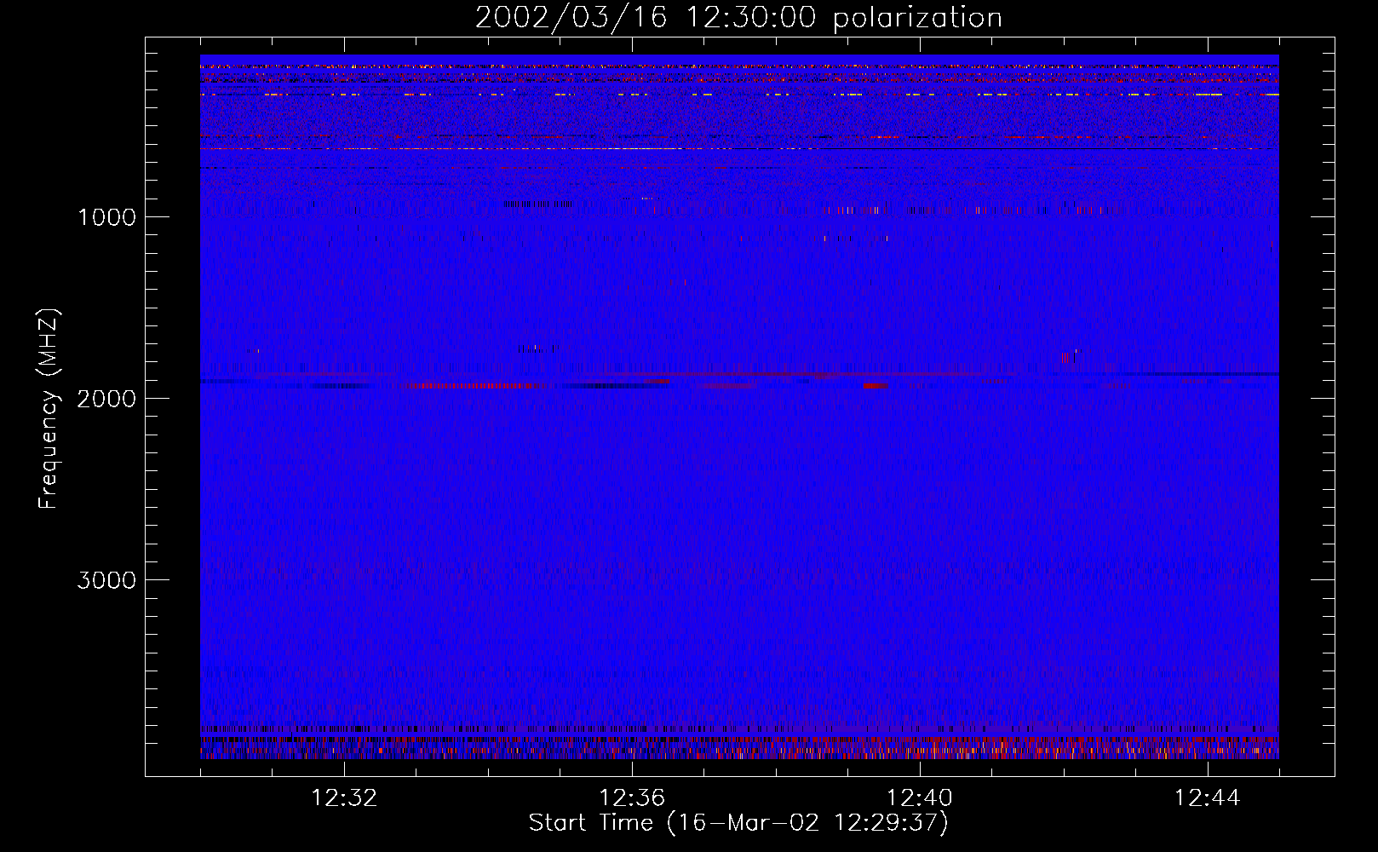Select the 12:32 time axis label
Screen dimensions: 1378x852
pyautogui.click(x=344, y=798)
